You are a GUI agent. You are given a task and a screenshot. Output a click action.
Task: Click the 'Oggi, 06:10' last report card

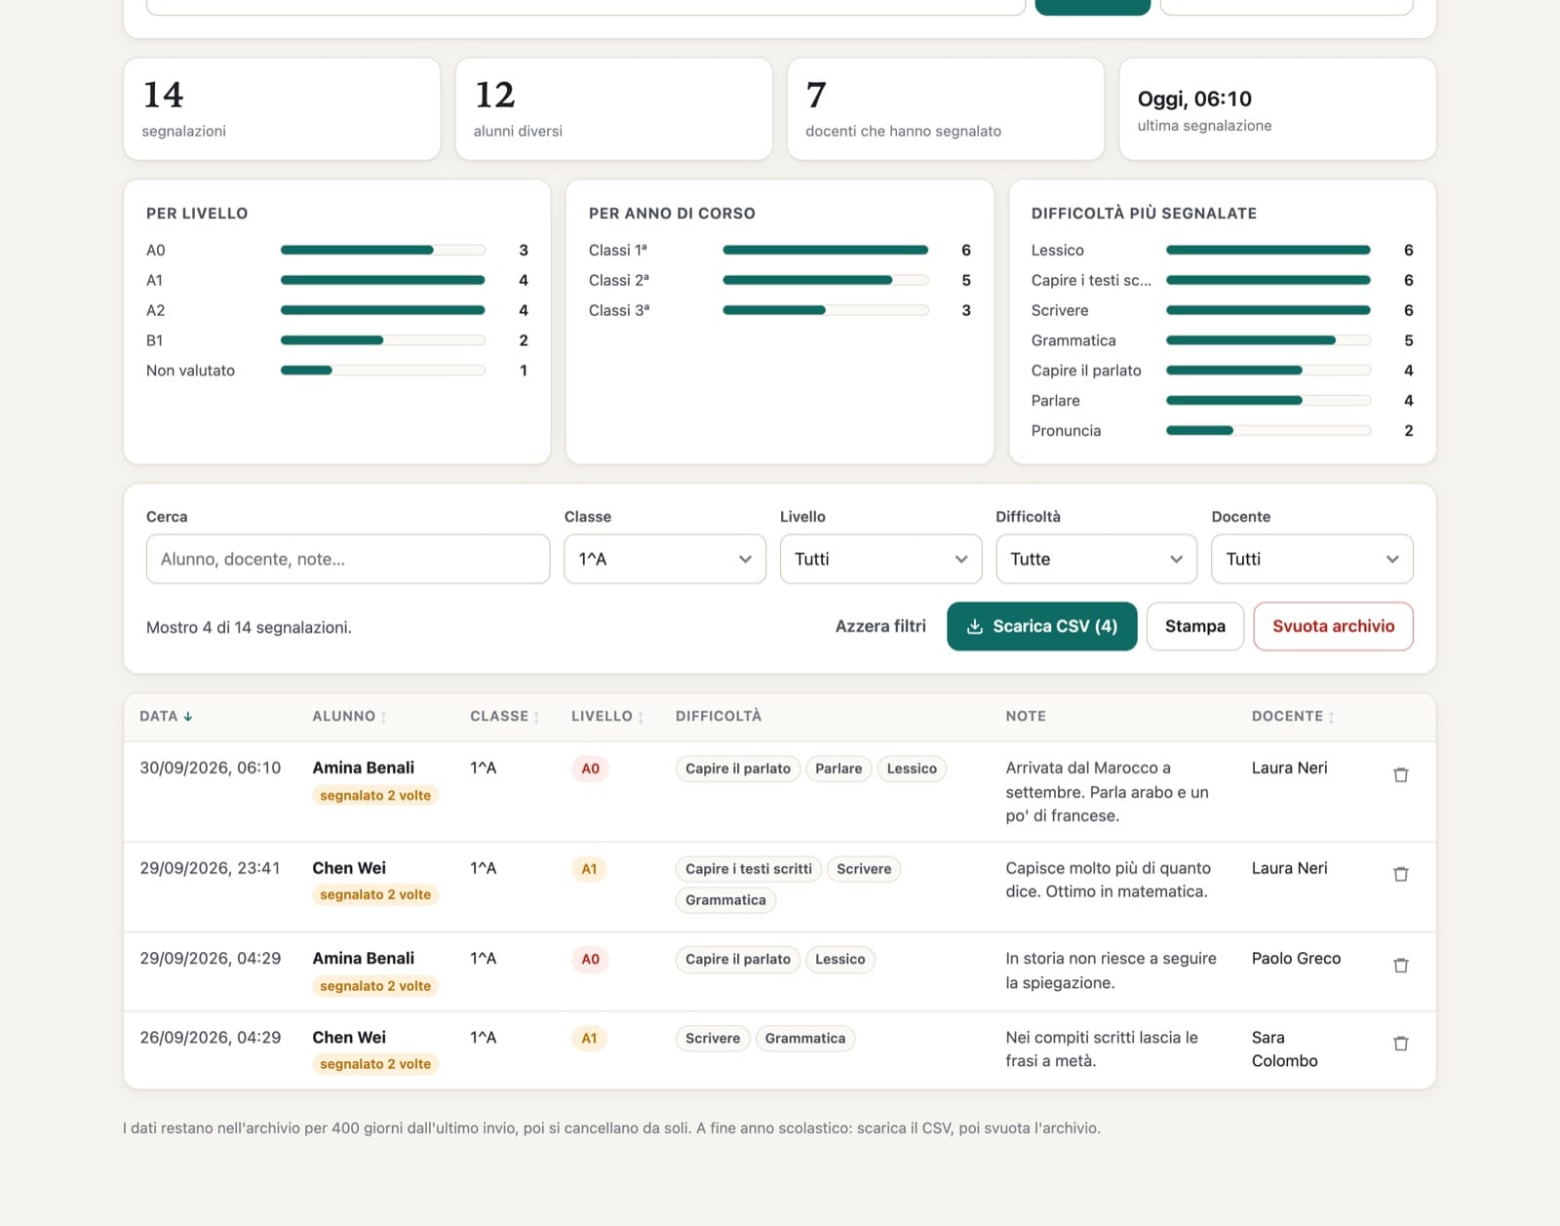coord(1277,109)
